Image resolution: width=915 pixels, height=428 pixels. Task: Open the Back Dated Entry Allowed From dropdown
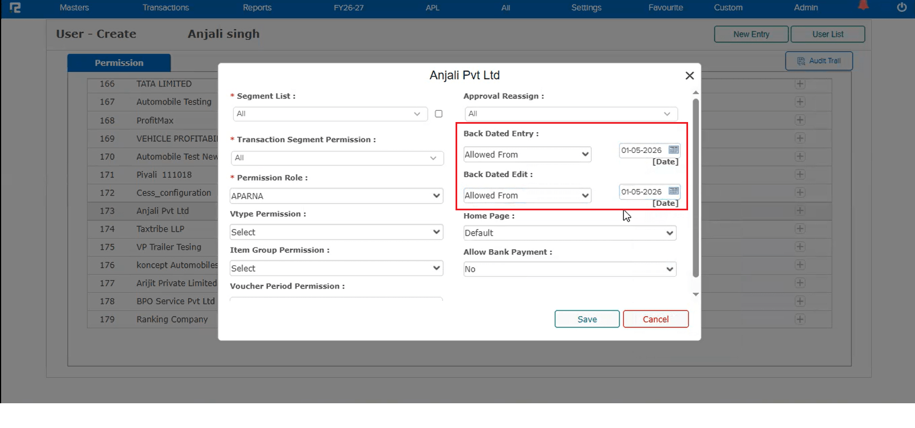[x=527, y=154]
